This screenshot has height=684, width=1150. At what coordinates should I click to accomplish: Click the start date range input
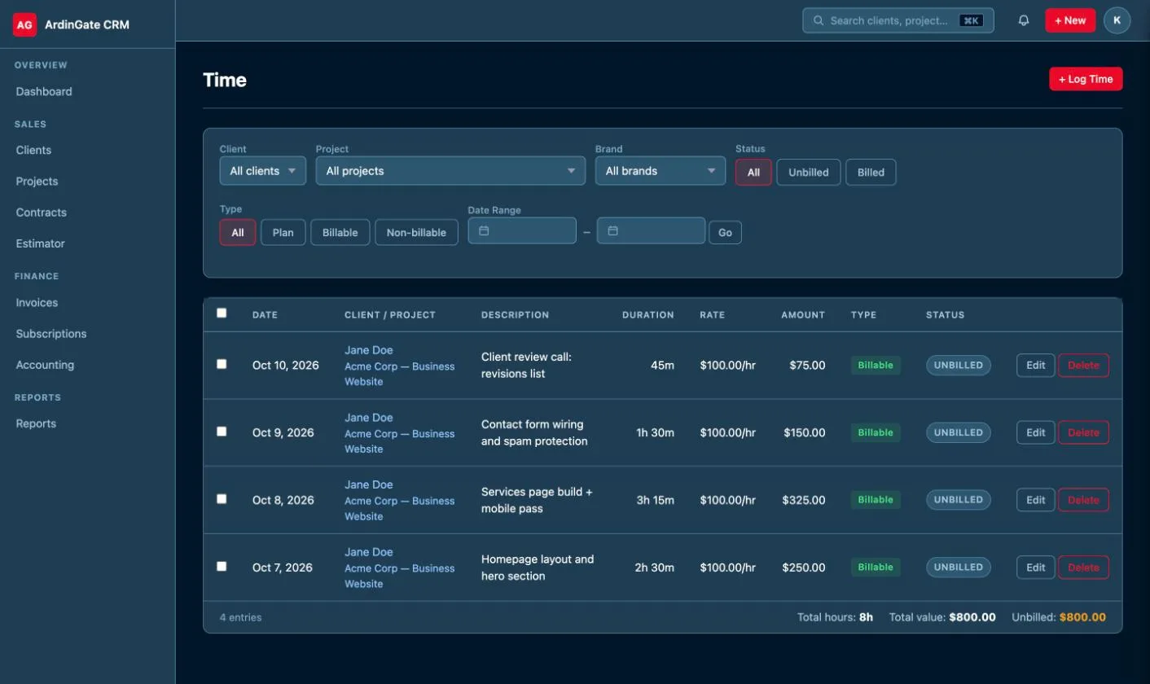[x=522, y=230]
